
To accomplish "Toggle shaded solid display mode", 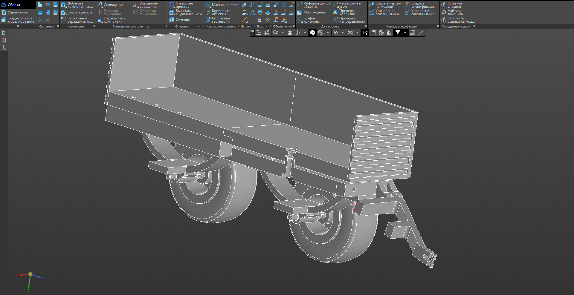I will click(x=313, y=33).
